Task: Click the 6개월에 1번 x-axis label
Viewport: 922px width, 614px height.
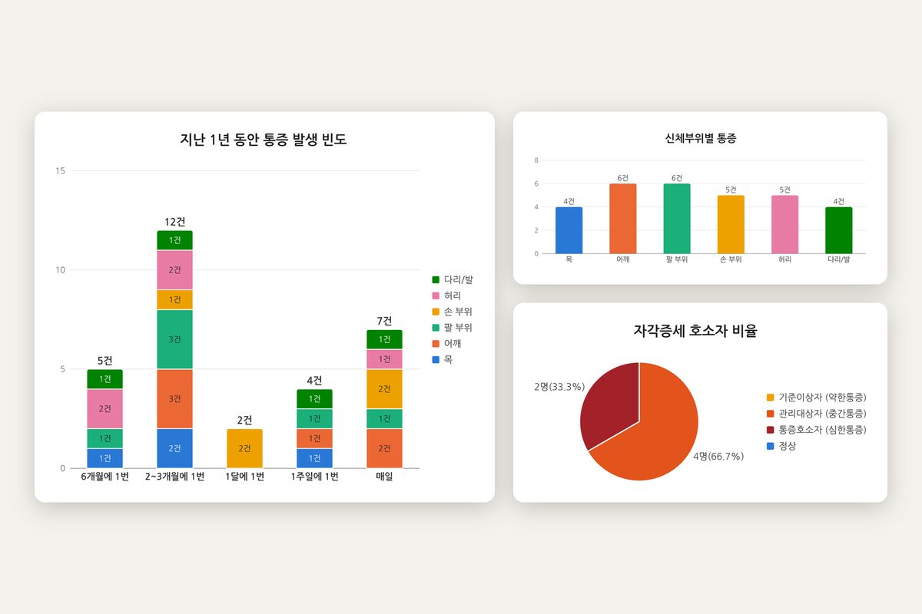Action: [105, 477]
